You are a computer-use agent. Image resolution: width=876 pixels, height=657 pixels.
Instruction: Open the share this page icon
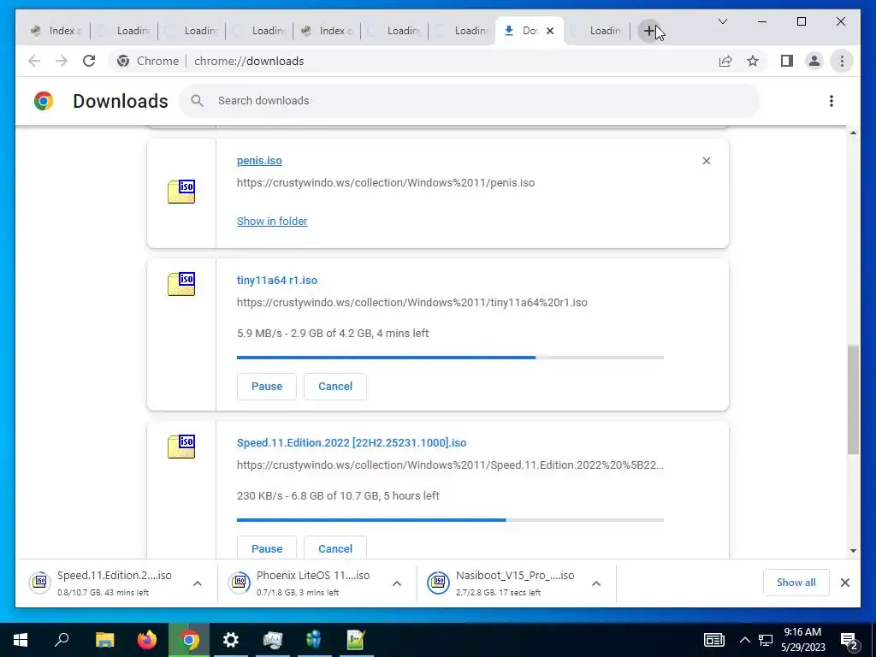[725, 61]
